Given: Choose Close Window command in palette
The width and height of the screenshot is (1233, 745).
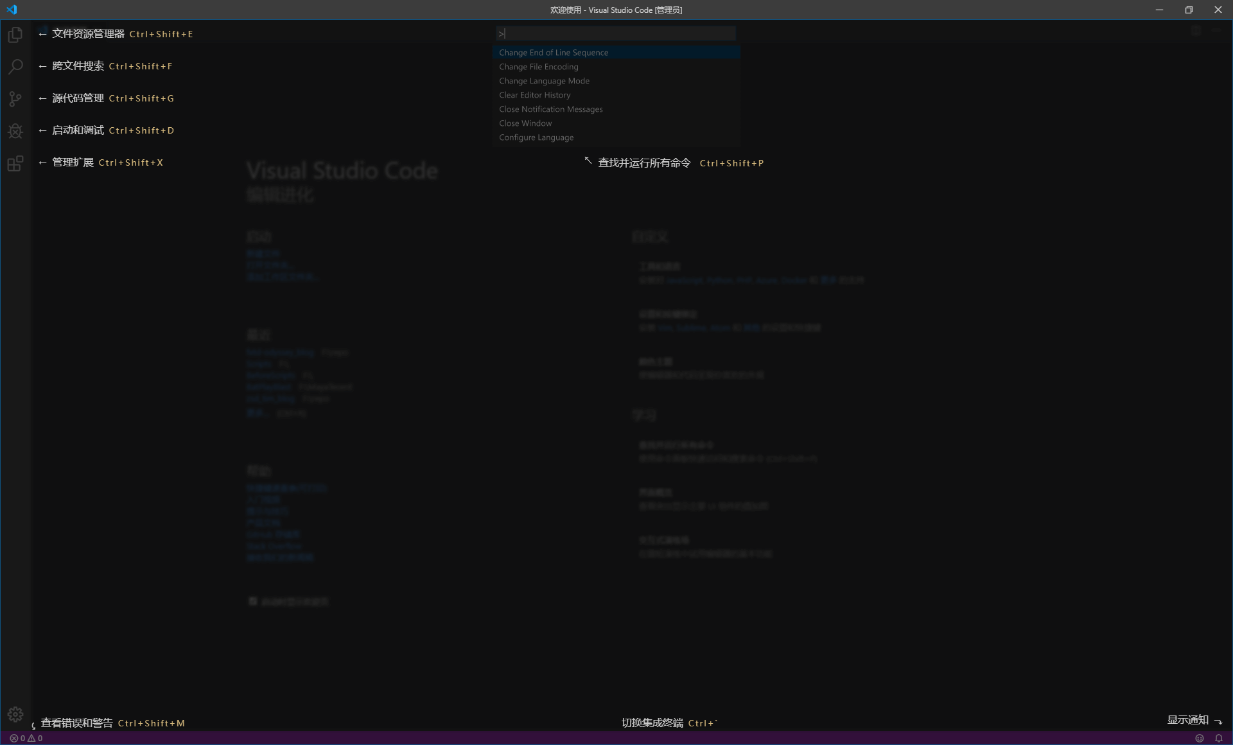Looking at the screenshot, I should point(616,123).
